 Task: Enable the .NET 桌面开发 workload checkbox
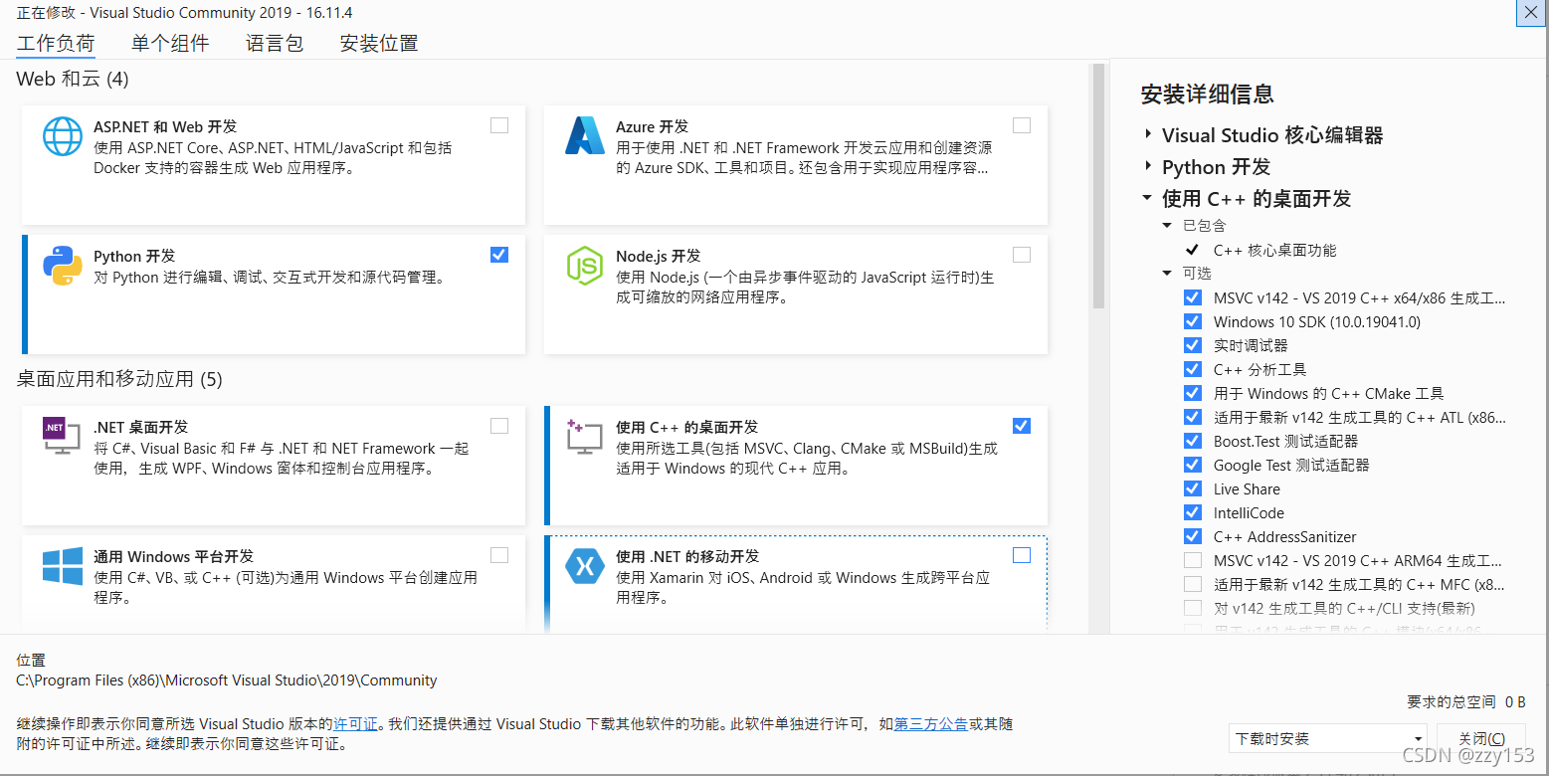click(499, 426)
